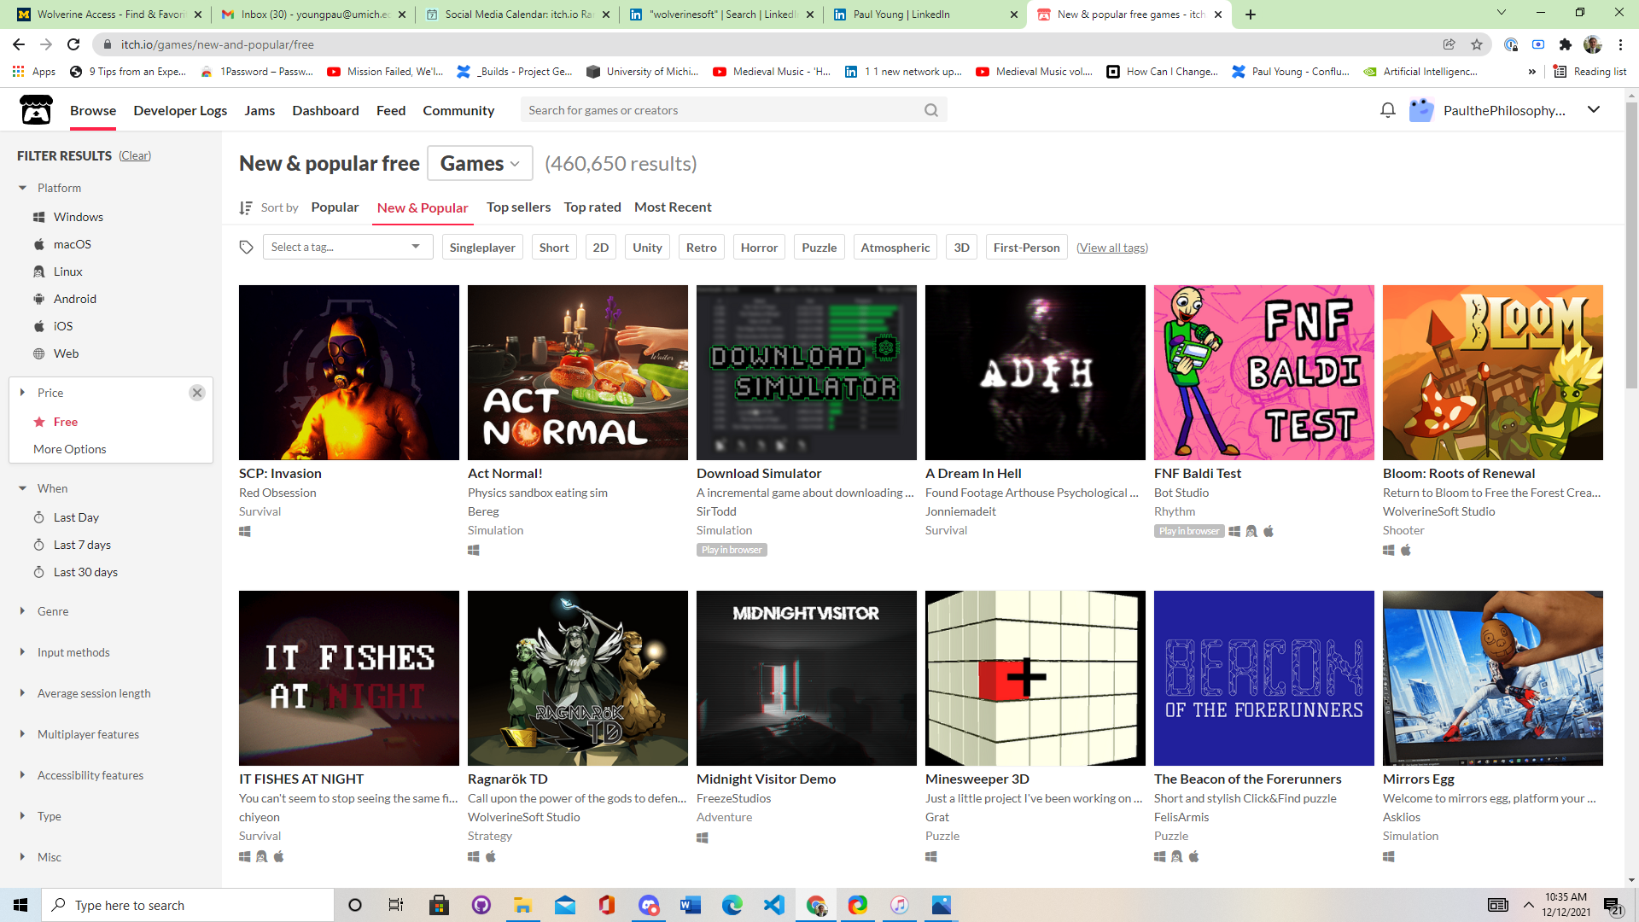This screenshot has height=922, width=1639.
Task: Open the Chrome extensions puzzle icon
Action: pyautogui.click(x=1565, y=44)
